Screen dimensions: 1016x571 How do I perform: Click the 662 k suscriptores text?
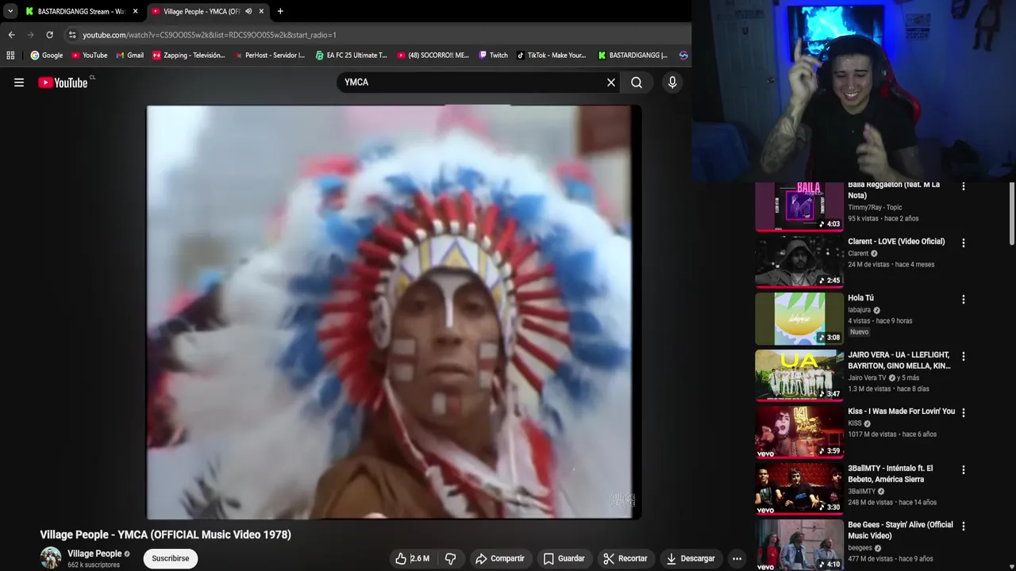coord(94,565)
